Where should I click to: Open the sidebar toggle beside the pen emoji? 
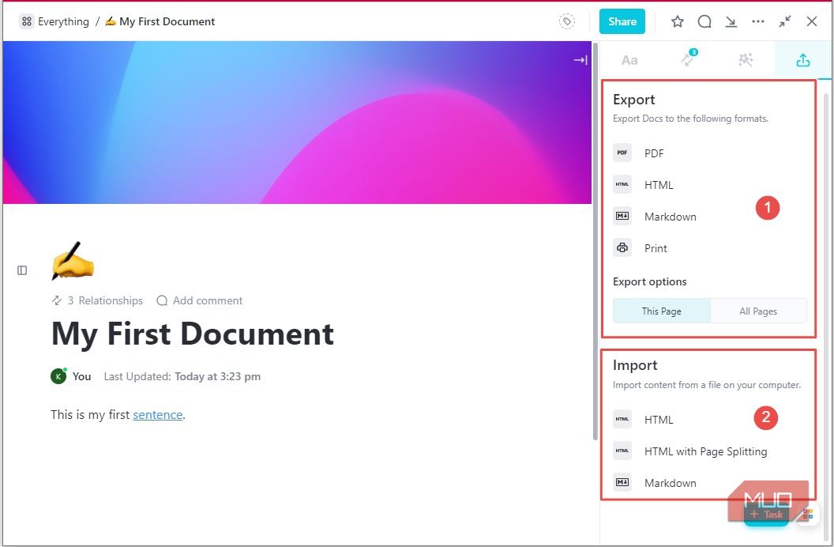(x=22, y=270)
